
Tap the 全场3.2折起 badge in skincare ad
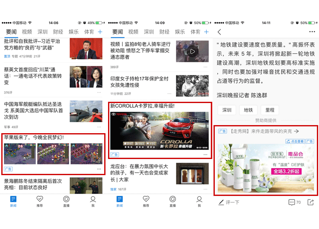[x=286, y=171]
